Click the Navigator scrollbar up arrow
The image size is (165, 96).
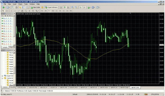(14, 52)
